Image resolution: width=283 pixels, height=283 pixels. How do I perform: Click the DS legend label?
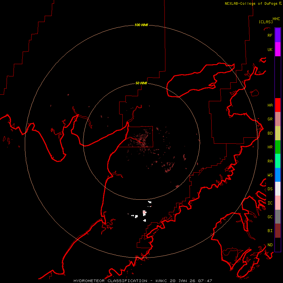coord(270,189)
